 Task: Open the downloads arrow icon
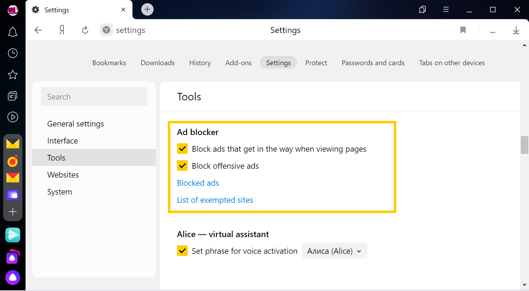516,30
